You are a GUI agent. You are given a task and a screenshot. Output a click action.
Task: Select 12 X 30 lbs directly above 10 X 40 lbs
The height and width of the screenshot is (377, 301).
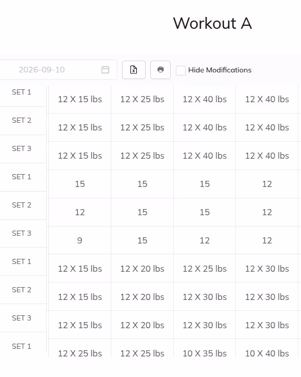point(267,325)
